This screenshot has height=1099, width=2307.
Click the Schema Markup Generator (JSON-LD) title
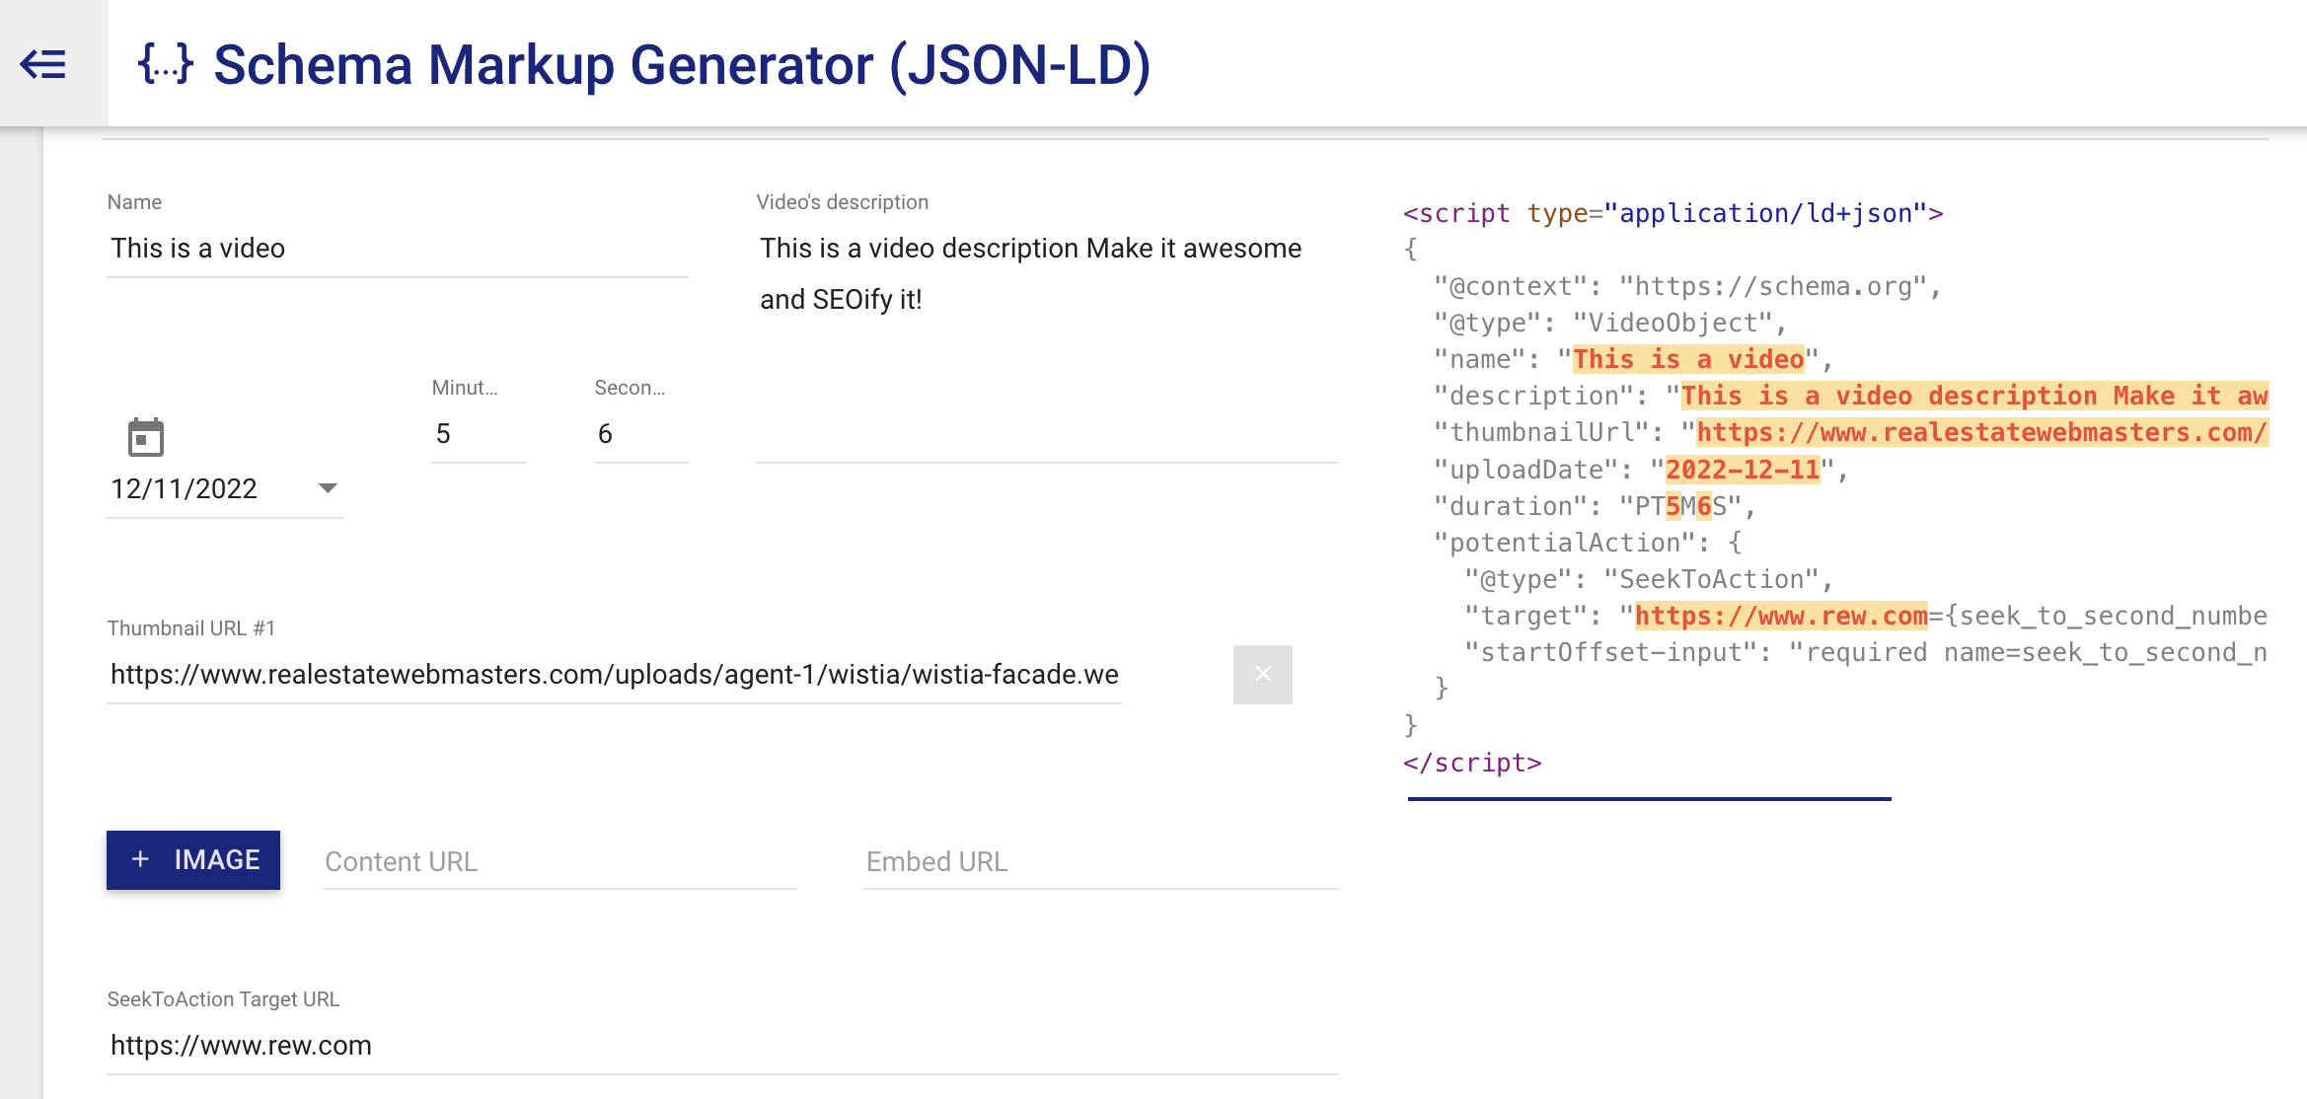click(x=682, y=65)
